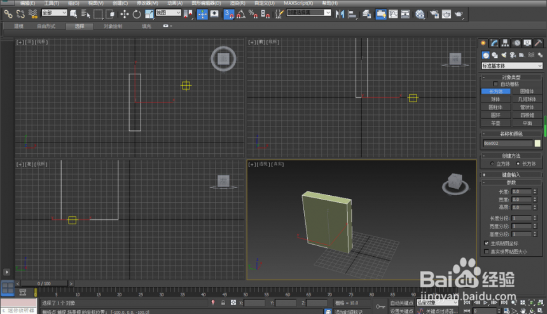Click the time slider showing 0 / 100
The image size is (547, 314).
44,283
